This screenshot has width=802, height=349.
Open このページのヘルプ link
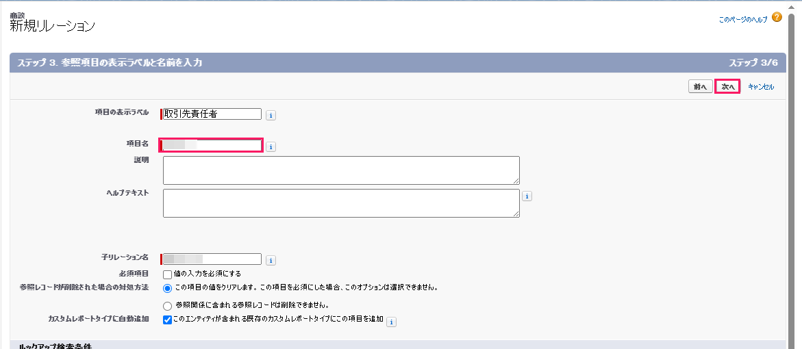point(743,19)
